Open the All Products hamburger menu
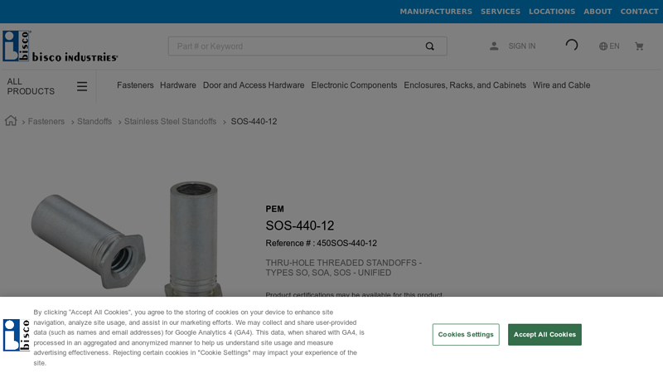Viewport: 663px width, 373px height. (x=82, y=86)
